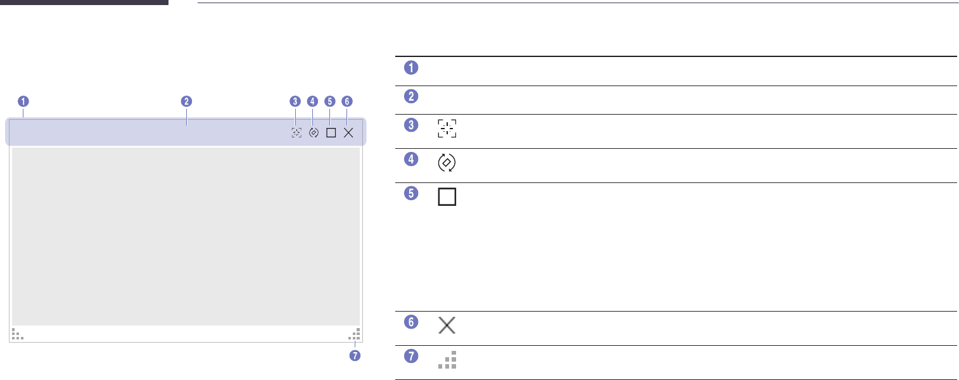Click the gray content area inside the window
The image size is (959, 380).
[186, 236]
